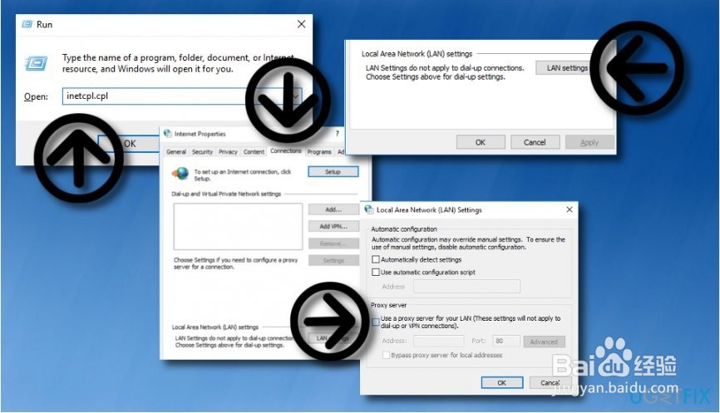The width and height of the screenshot is (720, 413).
Task: Click the Setup button
Action: tap(333, 172)
